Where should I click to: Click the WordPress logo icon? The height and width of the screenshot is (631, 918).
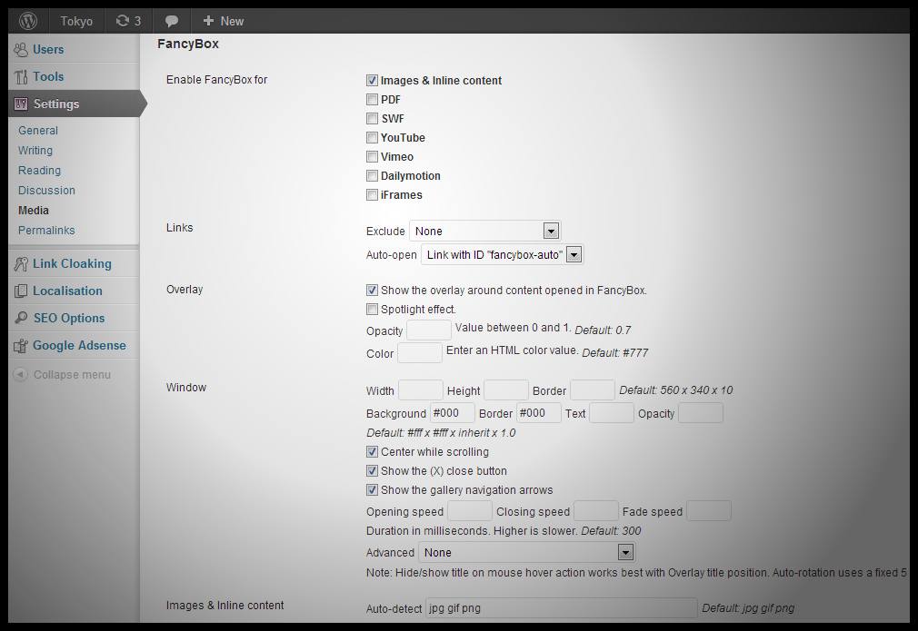click(29, 20)
